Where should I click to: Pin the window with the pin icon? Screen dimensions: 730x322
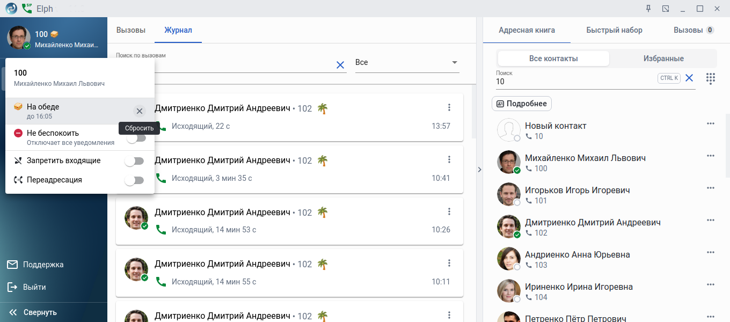648,9
